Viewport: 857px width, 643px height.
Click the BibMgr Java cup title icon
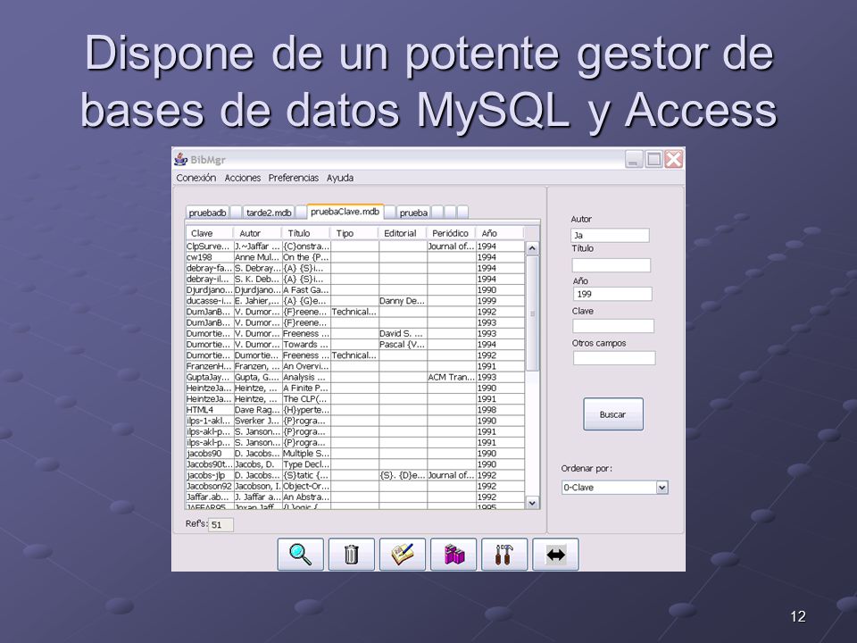point(181,159)
